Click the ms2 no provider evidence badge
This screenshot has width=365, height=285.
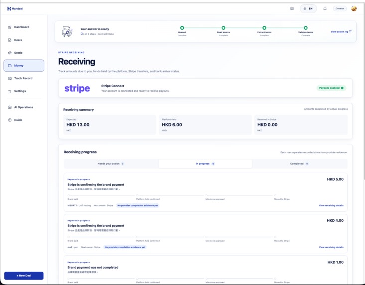click(x=125, y=247)
